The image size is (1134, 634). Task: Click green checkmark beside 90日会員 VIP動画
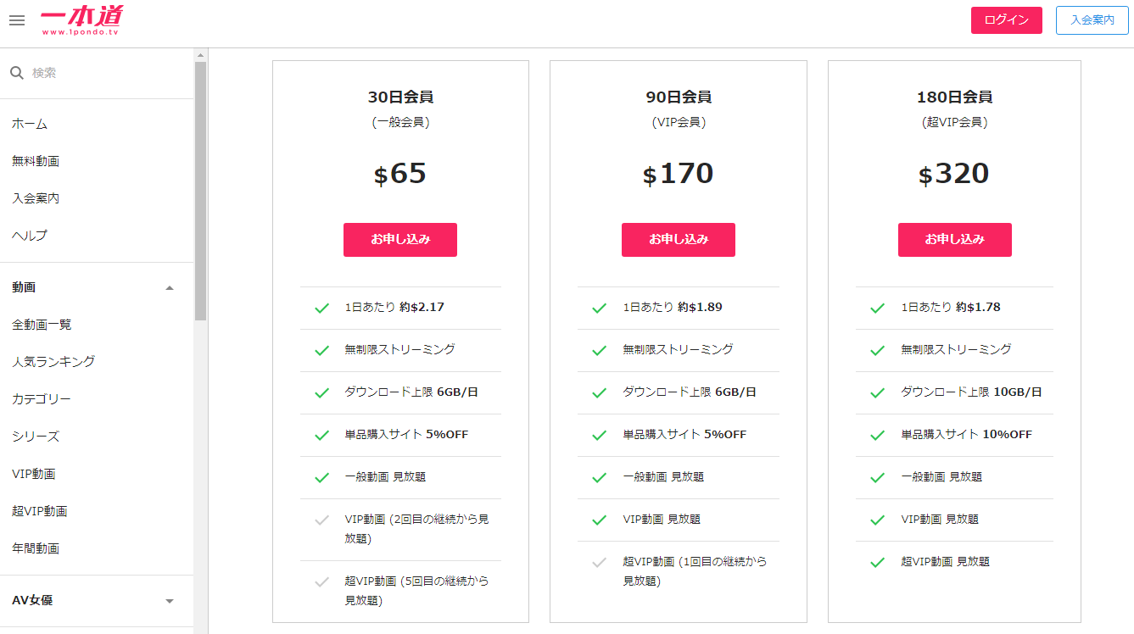point(600,520)
